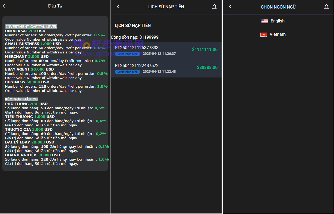The image size is (334, 214).
Task: Click the MỨC VỐN ĐẦU TƯ heading
Action: [21, 99]
